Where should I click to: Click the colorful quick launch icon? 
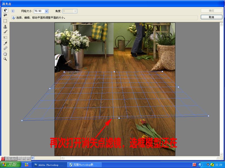[x=26, y=165]
